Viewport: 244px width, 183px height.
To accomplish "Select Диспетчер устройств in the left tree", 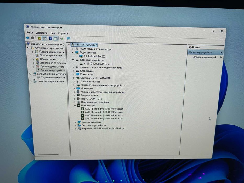I will (x=53, y=70).
